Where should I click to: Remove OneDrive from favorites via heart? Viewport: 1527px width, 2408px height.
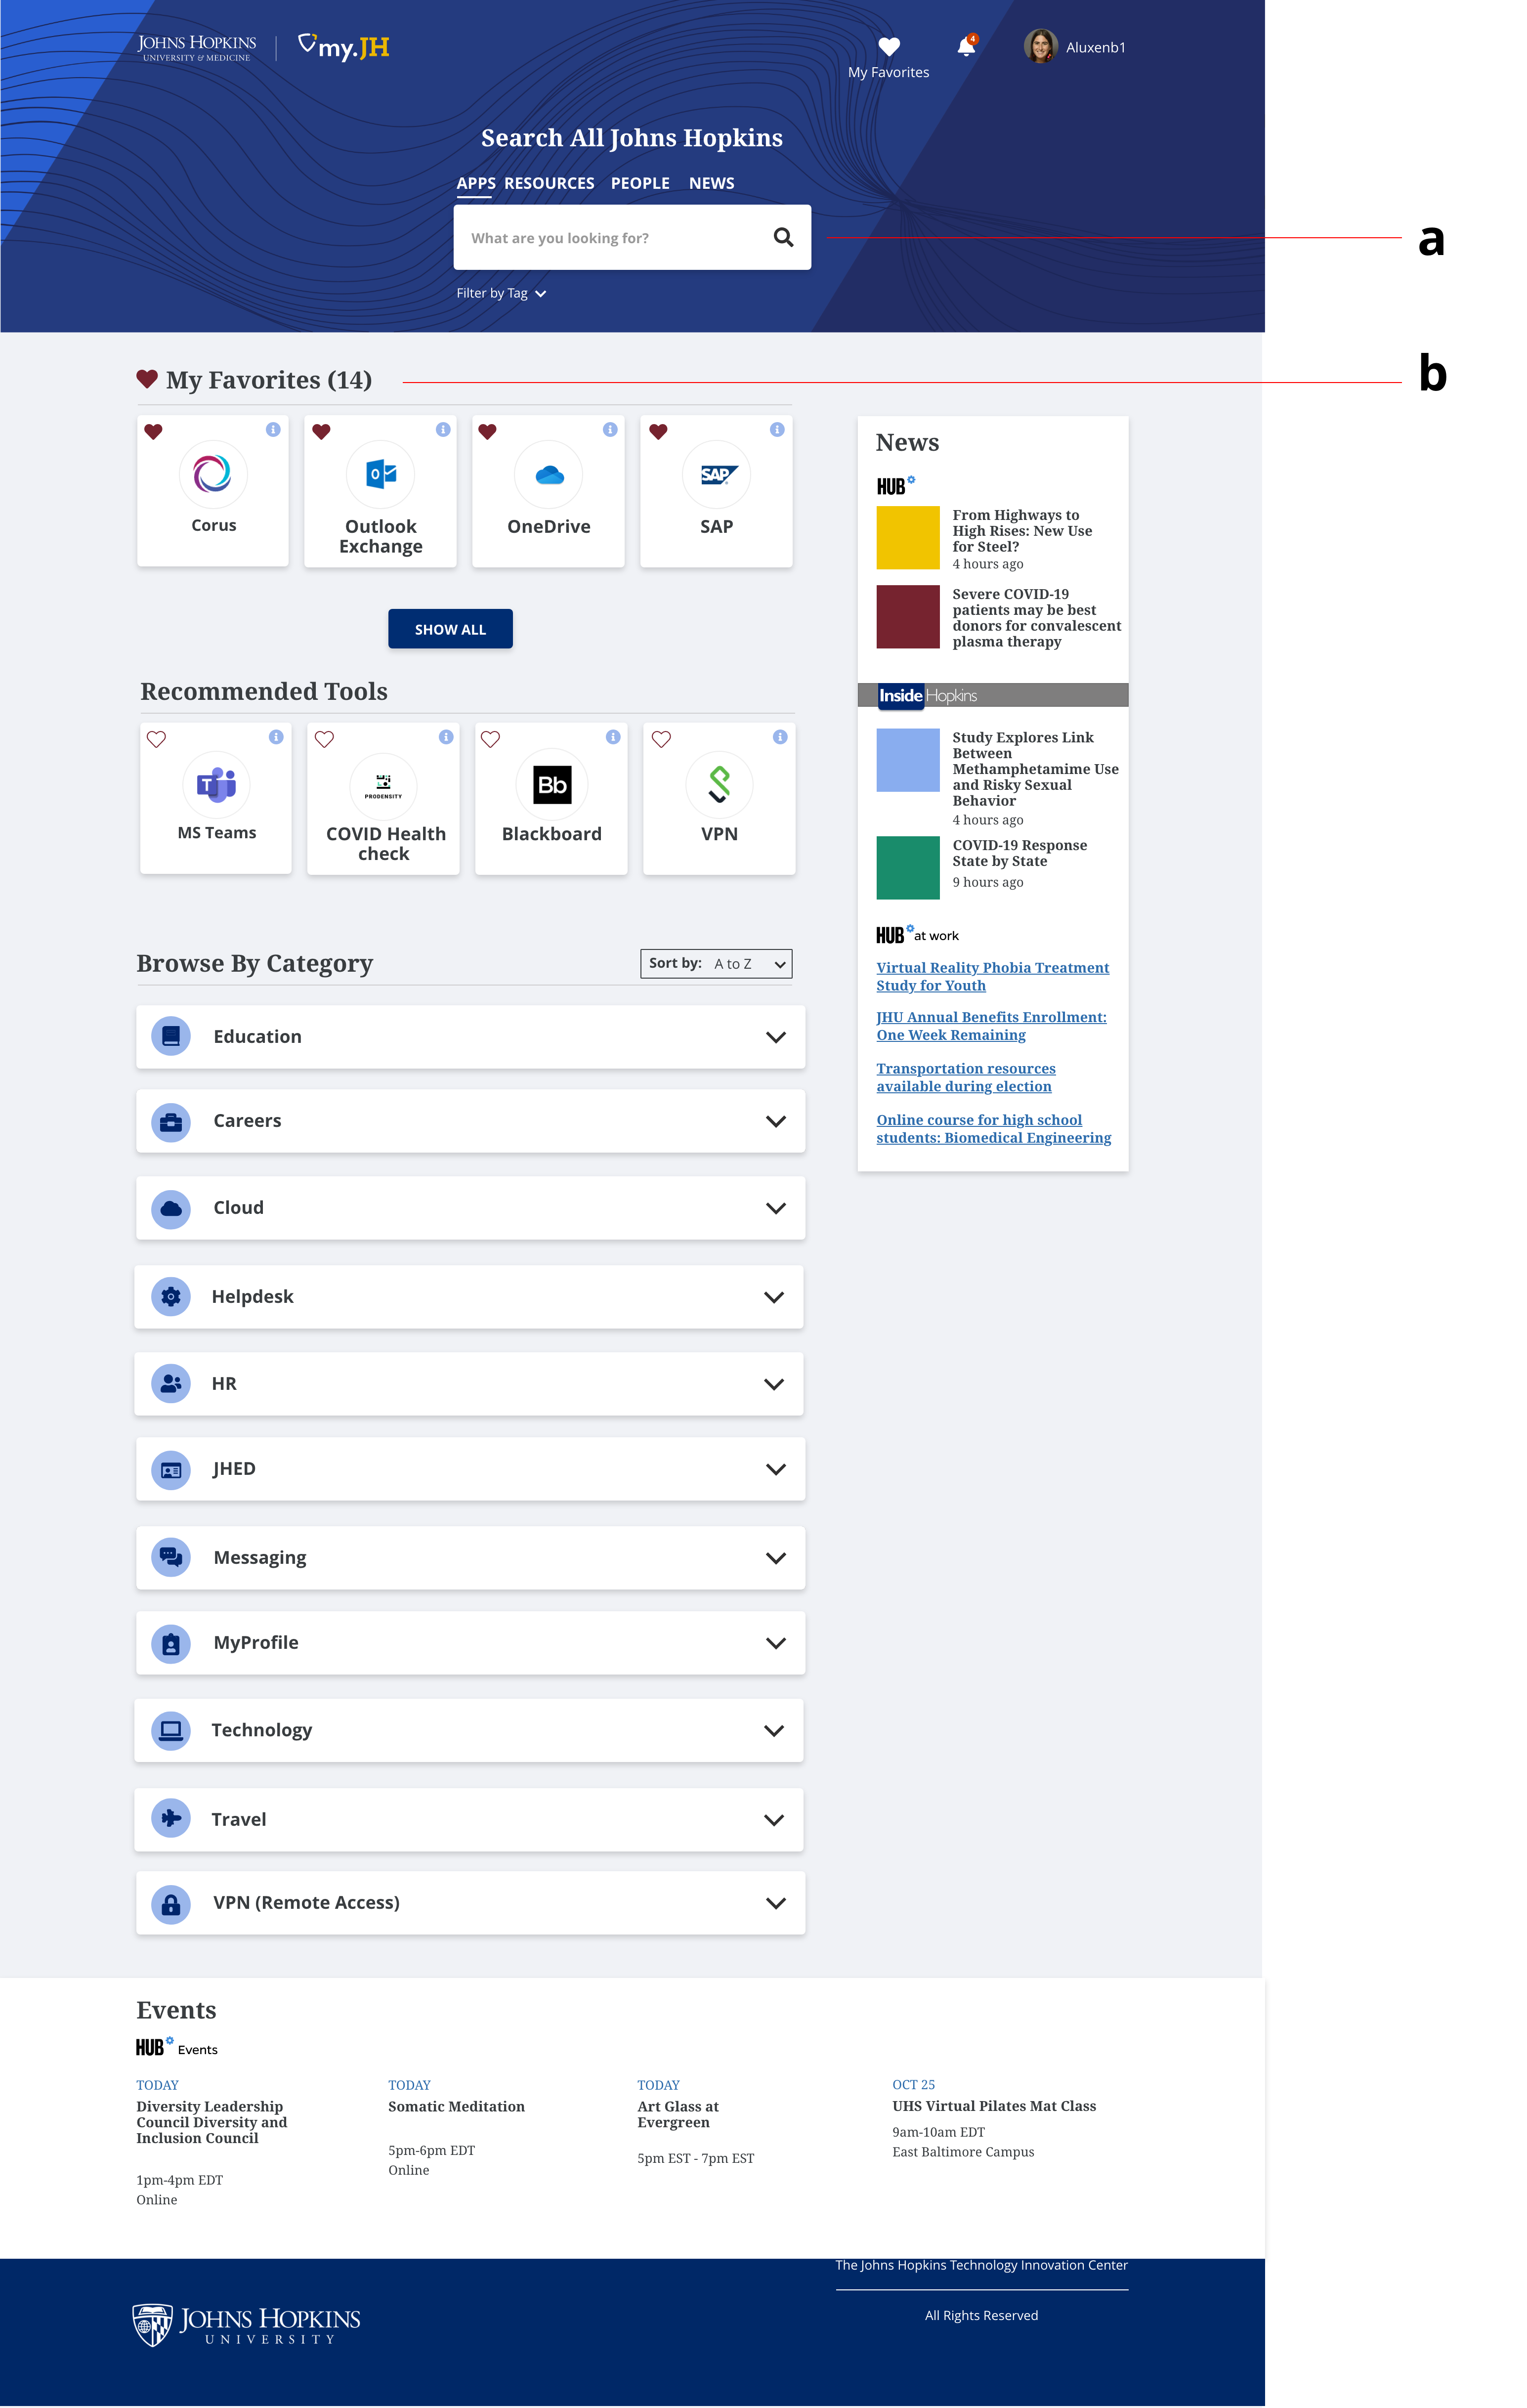click(487, 432)
